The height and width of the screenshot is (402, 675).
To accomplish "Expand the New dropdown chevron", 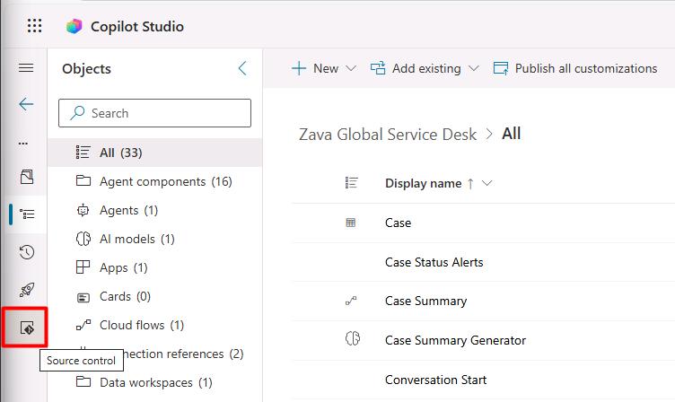I will (351, 68).
